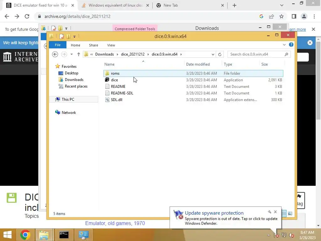The width and height of the screenshot is (321, 241).
Task: Select the README-SDL file icon
Action: point(107,93)
